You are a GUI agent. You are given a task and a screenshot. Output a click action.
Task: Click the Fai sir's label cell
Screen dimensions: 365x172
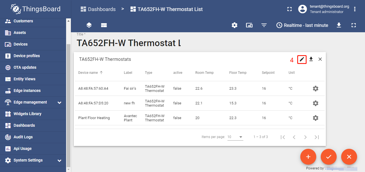click(130, 89)
